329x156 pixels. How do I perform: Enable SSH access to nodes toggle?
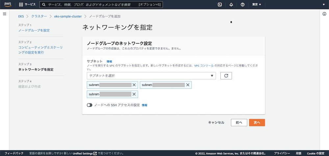point(90,105)
